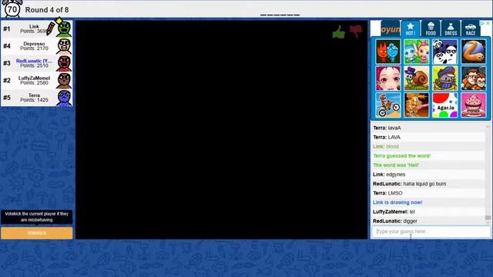Click LuffyZaMemel's brown avatar
This screenshot has width=493, height=277.
coord(64,80)
